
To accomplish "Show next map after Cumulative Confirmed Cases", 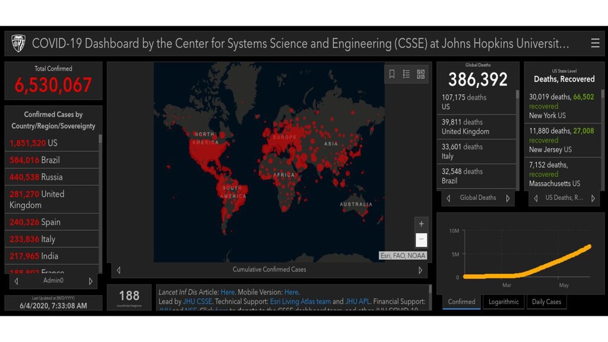I will coord(420,270).
